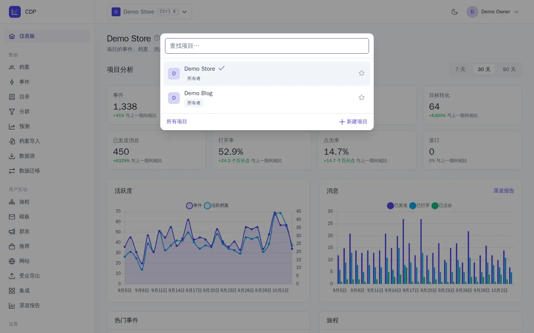Open 预测 chart icon in sidebar

click(x=12, y=127)
